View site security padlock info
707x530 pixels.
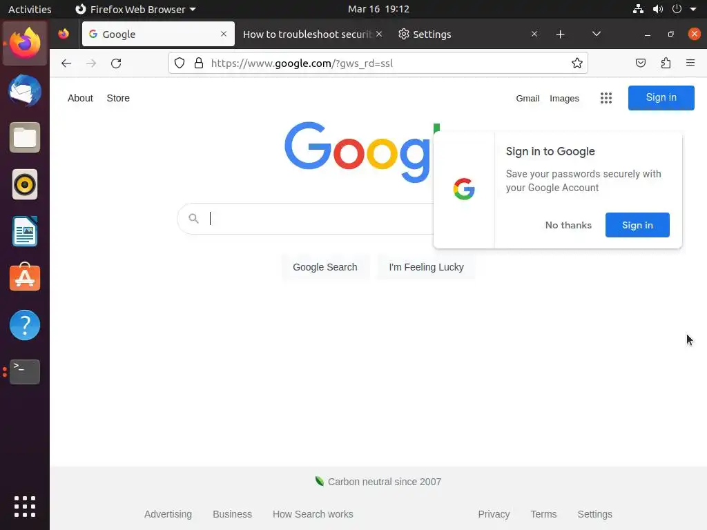coord(198,63)
